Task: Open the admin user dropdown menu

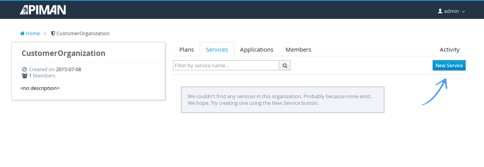Action: (x=451, y=11)
